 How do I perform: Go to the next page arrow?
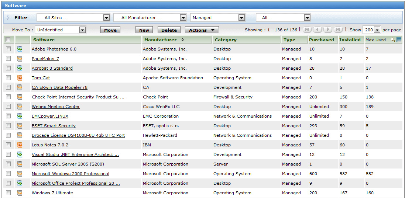click(x=327, y=29)
